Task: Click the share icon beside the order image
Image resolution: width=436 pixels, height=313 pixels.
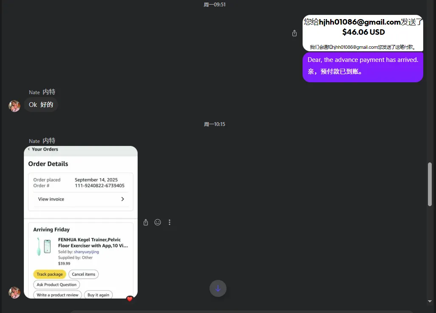Action: pyautogui.click(x=146, y=222)
